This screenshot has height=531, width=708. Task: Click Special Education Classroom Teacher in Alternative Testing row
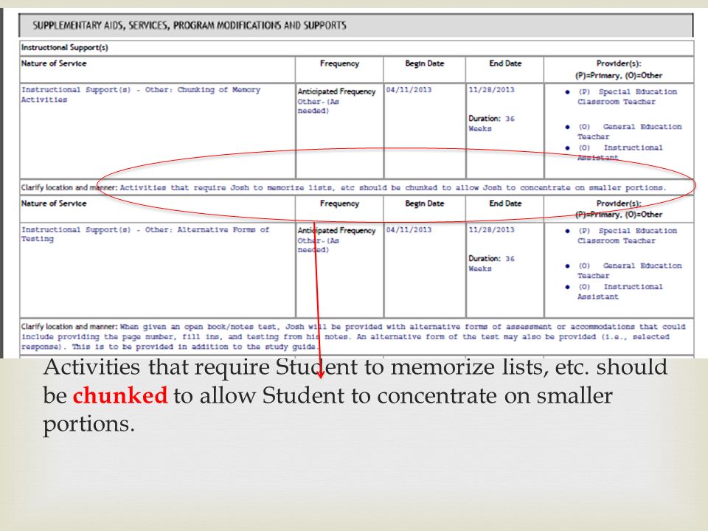click(627, 236)
